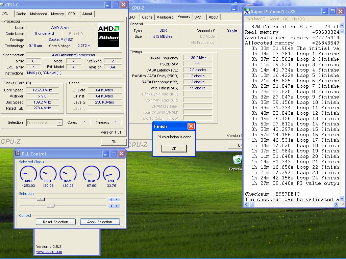The width and height of the screenshot is (346, 259).
Task: Click the bottom selection slider thumb in PLL Control
Action: (x=51, y=206)
